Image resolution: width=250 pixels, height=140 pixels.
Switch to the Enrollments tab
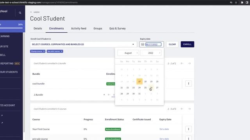(56, 28)
